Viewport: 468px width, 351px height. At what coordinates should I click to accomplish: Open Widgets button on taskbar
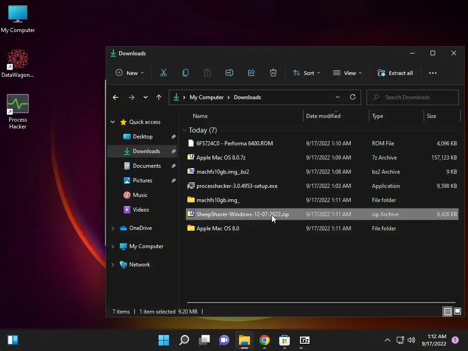pyautogui.click(x=13, y=340)
